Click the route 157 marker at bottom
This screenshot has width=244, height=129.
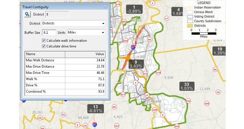click(117, 126)
